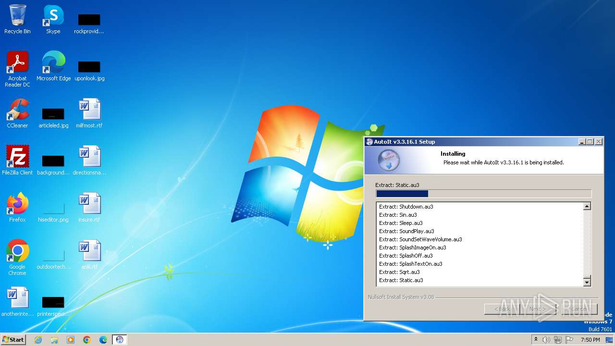Screen dimensions: 615x346
Task: Open Edge from the taskbar
Action: (103, 340)
